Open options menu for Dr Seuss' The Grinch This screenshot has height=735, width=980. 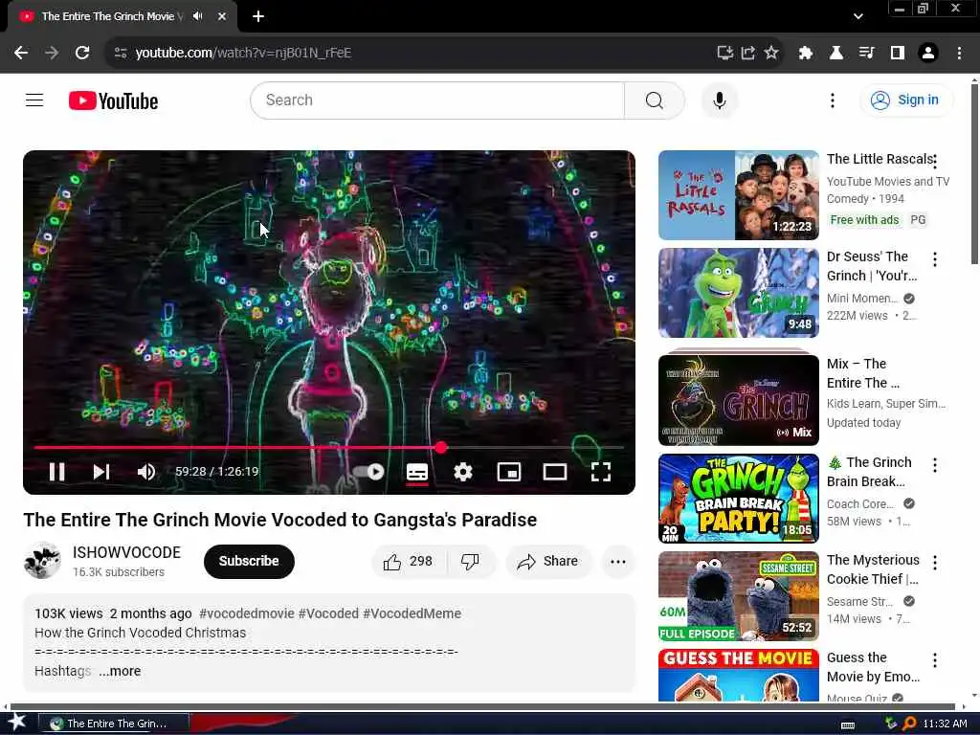[935, 259]
